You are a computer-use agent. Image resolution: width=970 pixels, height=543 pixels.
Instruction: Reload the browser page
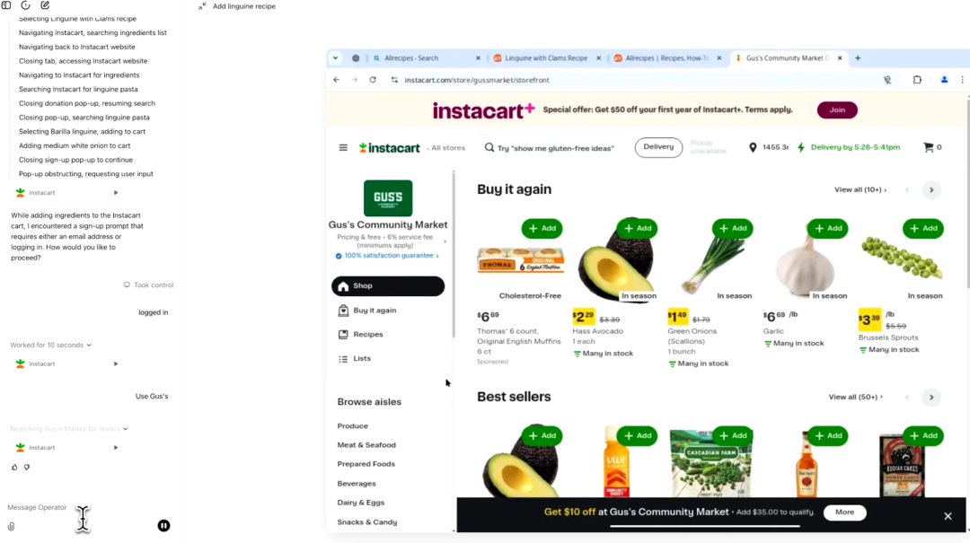(373, 80)
